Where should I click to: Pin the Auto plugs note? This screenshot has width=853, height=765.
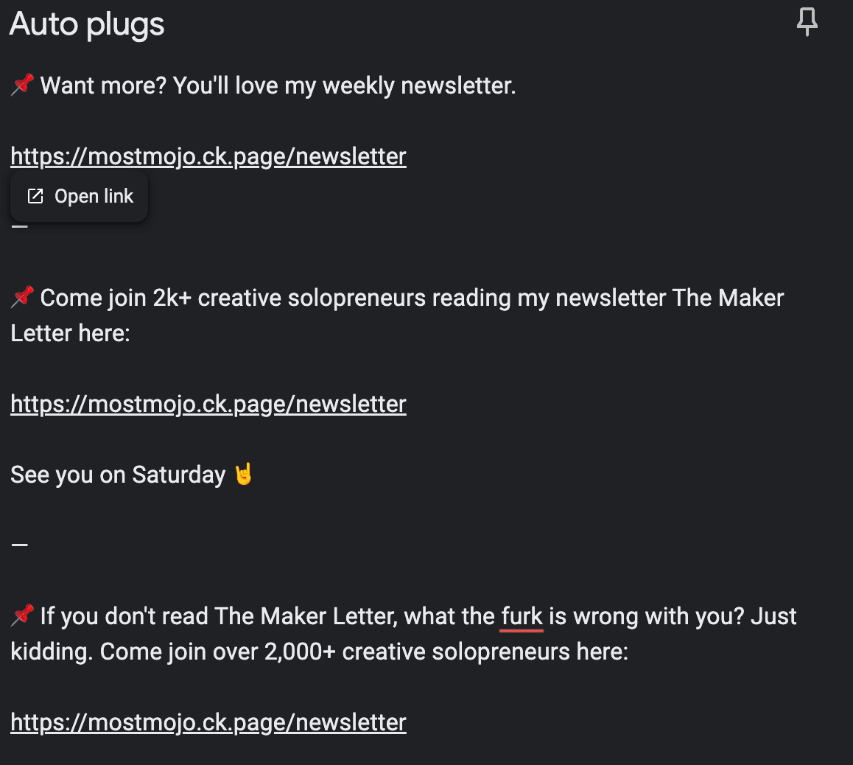807,22
